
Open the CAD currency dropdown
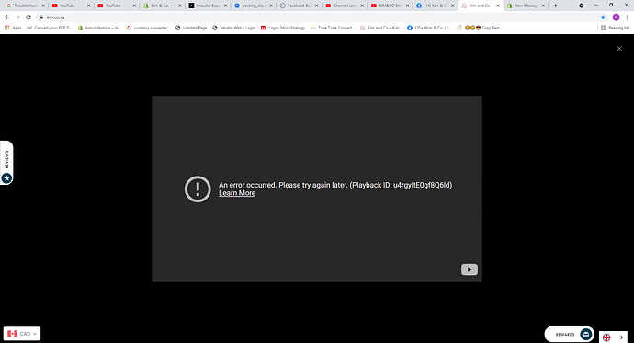(22, 334)
